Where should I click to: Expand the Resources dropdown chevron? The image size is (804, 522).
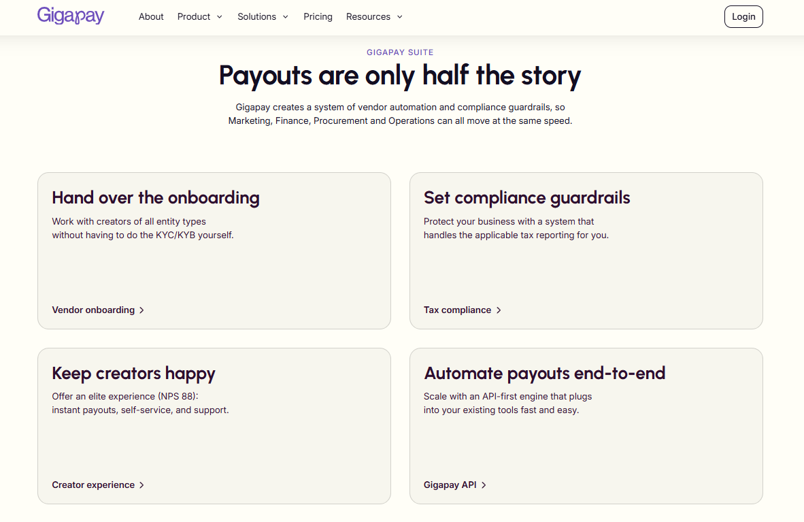pyautogui.click(x=400, y=17)
